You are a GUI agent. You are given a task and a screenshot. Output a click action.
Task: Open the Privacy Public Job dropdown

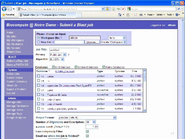point(58,55)
